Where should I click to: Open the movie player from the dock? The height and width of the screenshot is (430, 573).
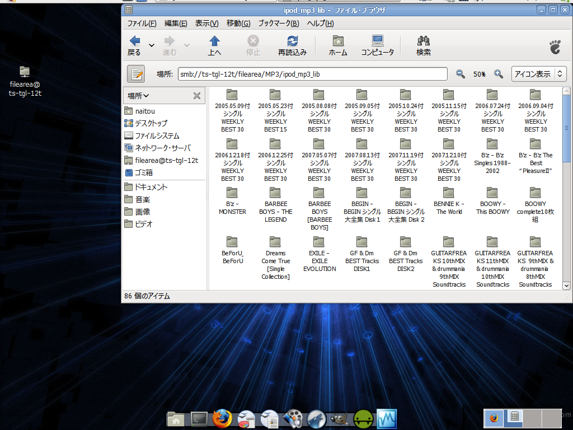(x=293, y=419)
